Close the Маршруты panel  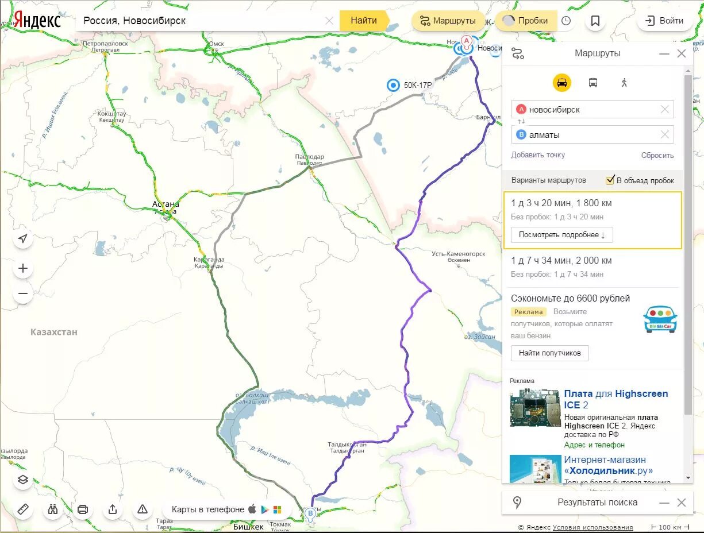tap(682, 53)
